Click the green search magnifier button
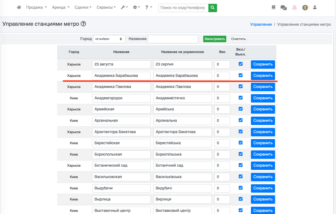This screenshot has height=214, width=336. [x=213, y=8]
